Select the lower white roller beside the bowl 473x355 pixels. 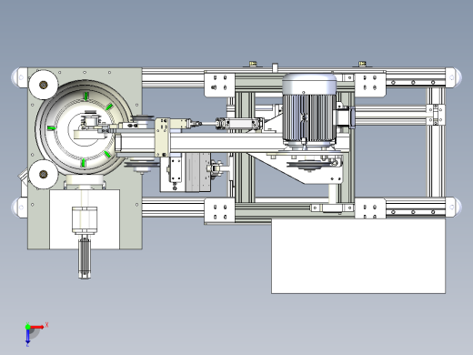tap(44, 175)
